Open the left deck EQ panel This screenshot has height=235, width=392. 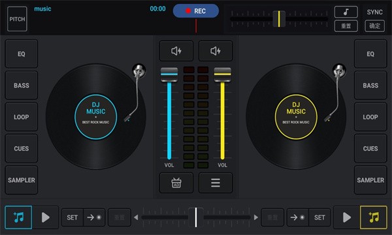[x=22, y=54]
